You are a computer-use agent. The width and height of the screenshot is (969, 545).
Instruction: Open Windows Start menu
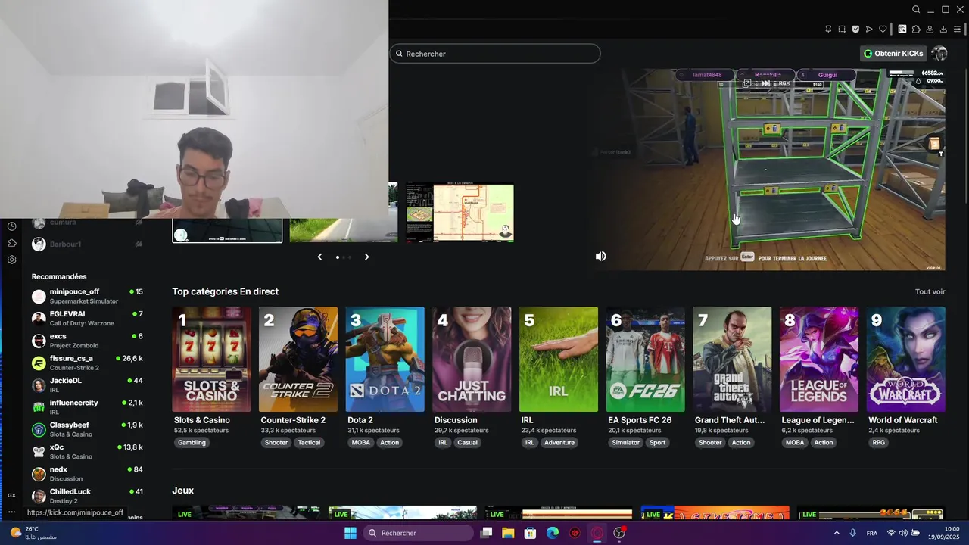pos(351,533)
